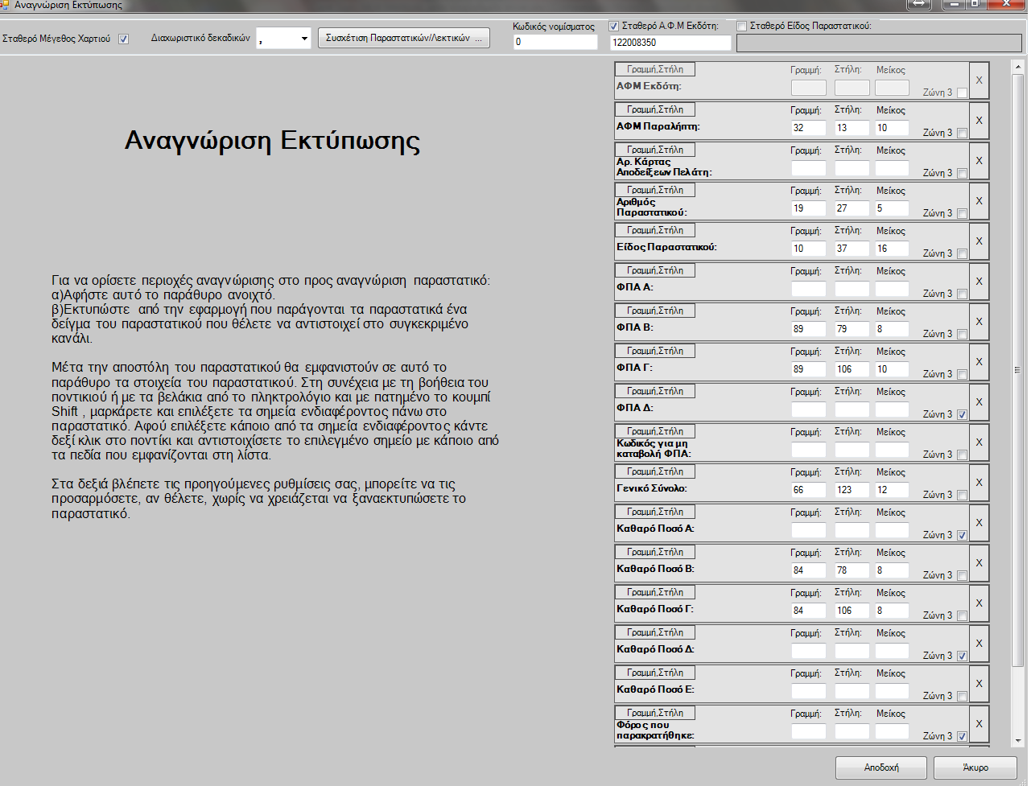1031x786 pixels.
Task: Click the Κωδικός νομίσματος input field
Action: point(555,42)
